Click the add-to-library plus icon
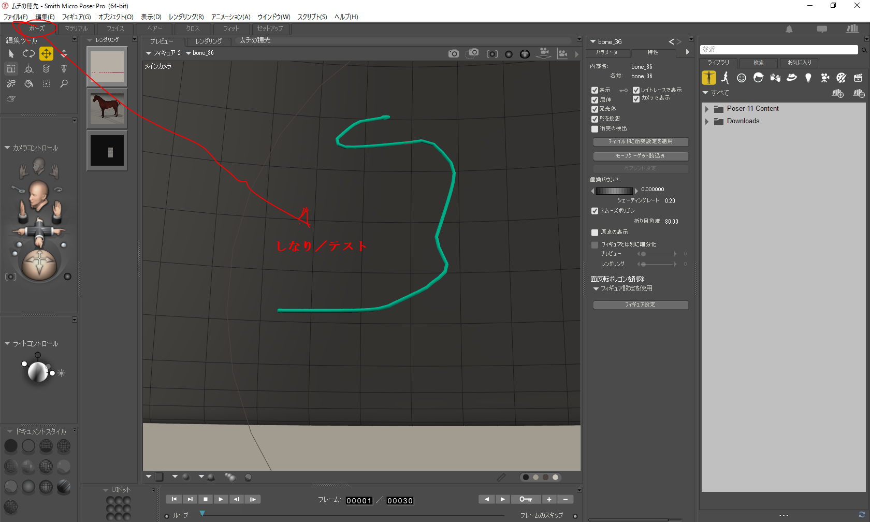The image size is (870, 522). click(837, 93)
